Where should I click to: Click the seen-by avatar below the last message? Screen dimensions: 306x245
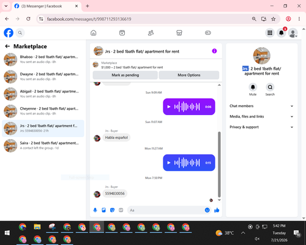pyautogui.click(x=211, y=200)
